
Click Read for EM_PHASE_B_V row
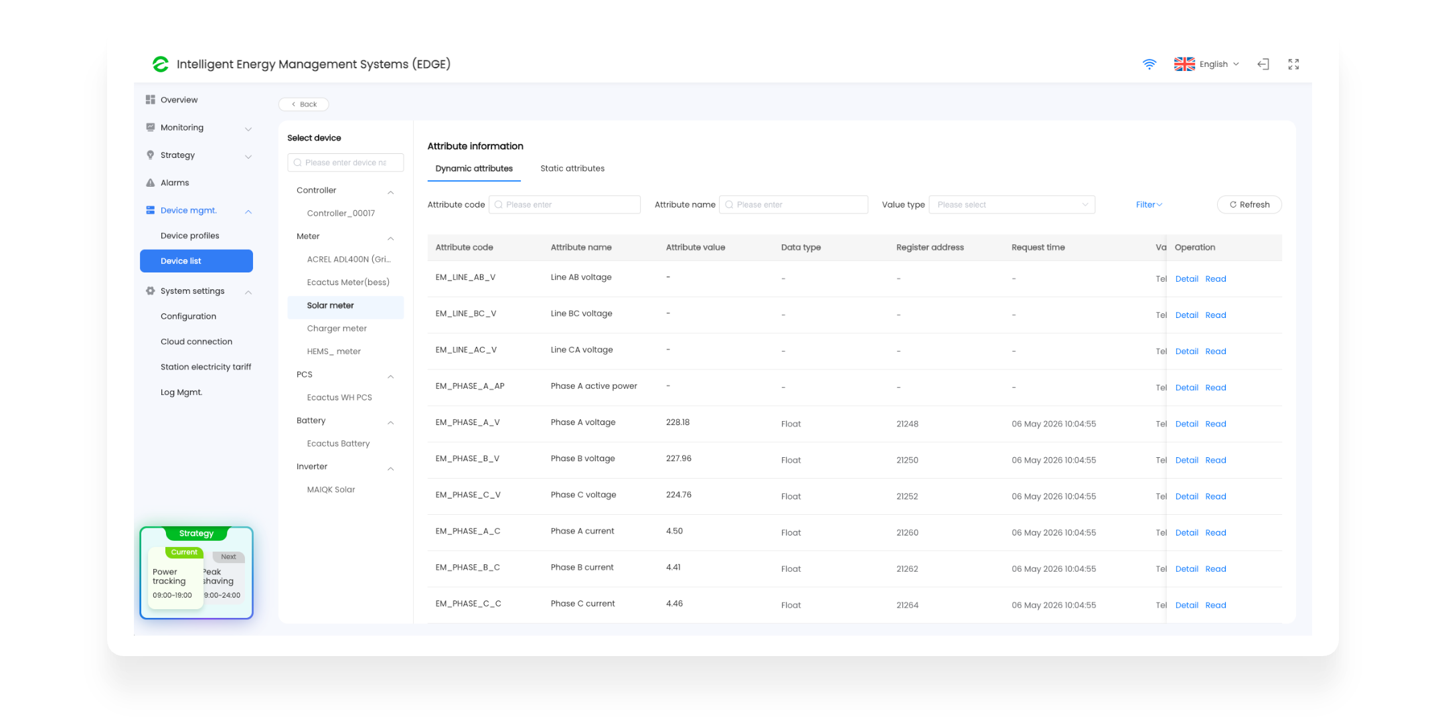point(1216,460)
